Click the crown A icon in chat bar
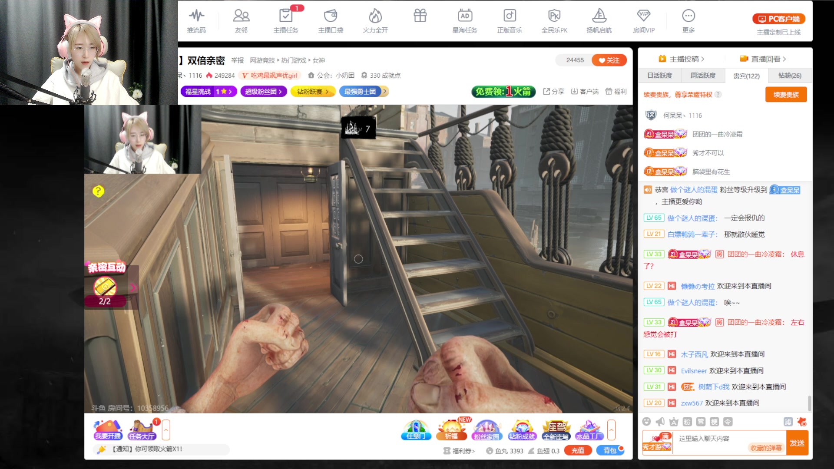The width and height of the screenshot is (834, 469). (674, 422)
